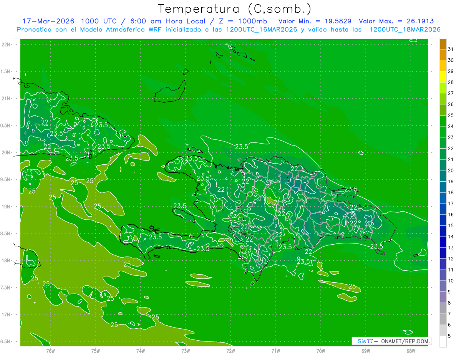
Task: Click the latitude axis label "8.5N"
Action: (x=6, y=233)
